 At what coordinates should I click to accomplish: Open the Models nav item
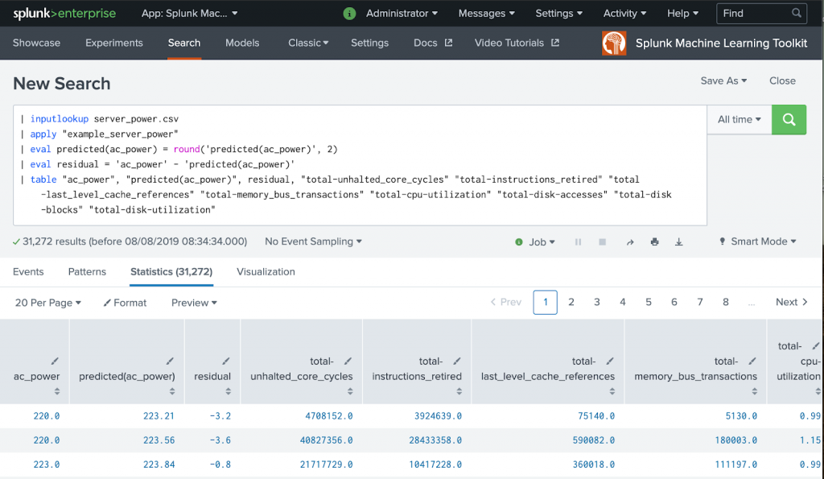point(242,43)
